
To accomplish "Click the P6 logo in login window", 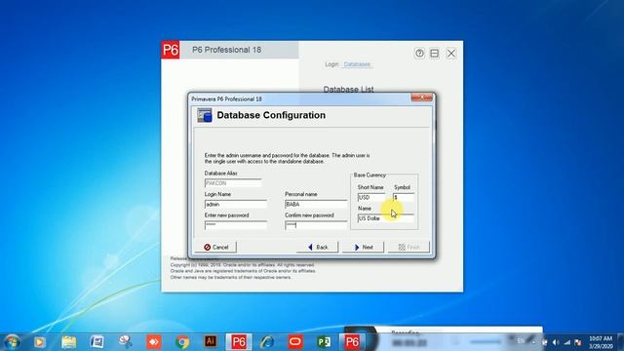I will [171, 50].
